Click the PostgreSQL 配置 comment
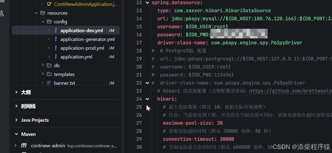Viewport: 332px width, 153px height. pos(183,51)
